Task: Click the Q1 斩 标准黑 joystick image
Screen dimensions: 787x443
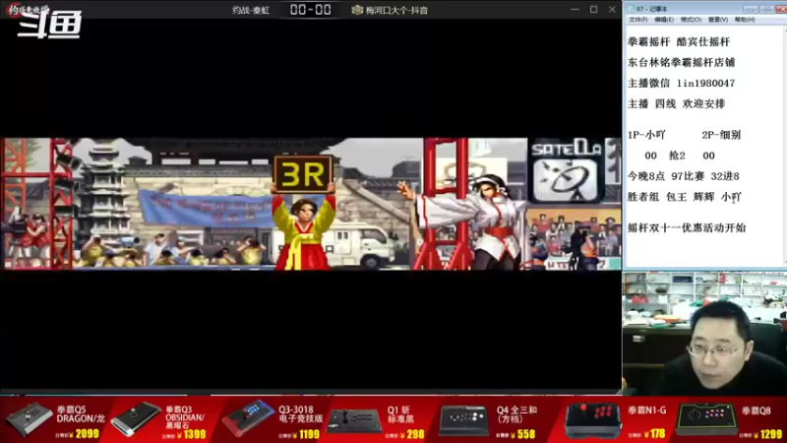Action: 354,421
